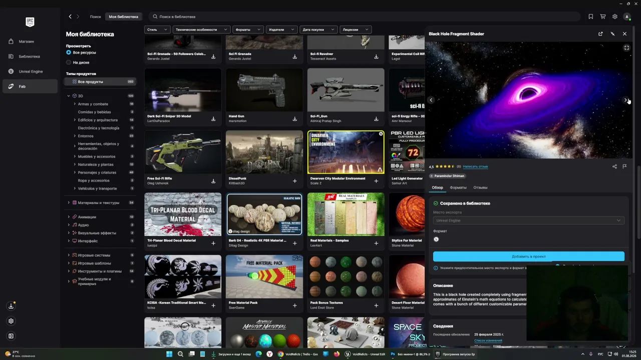Open the Издатели filter dropdown
The height and width of the screenshot is (360, 641).
(281, 29)
